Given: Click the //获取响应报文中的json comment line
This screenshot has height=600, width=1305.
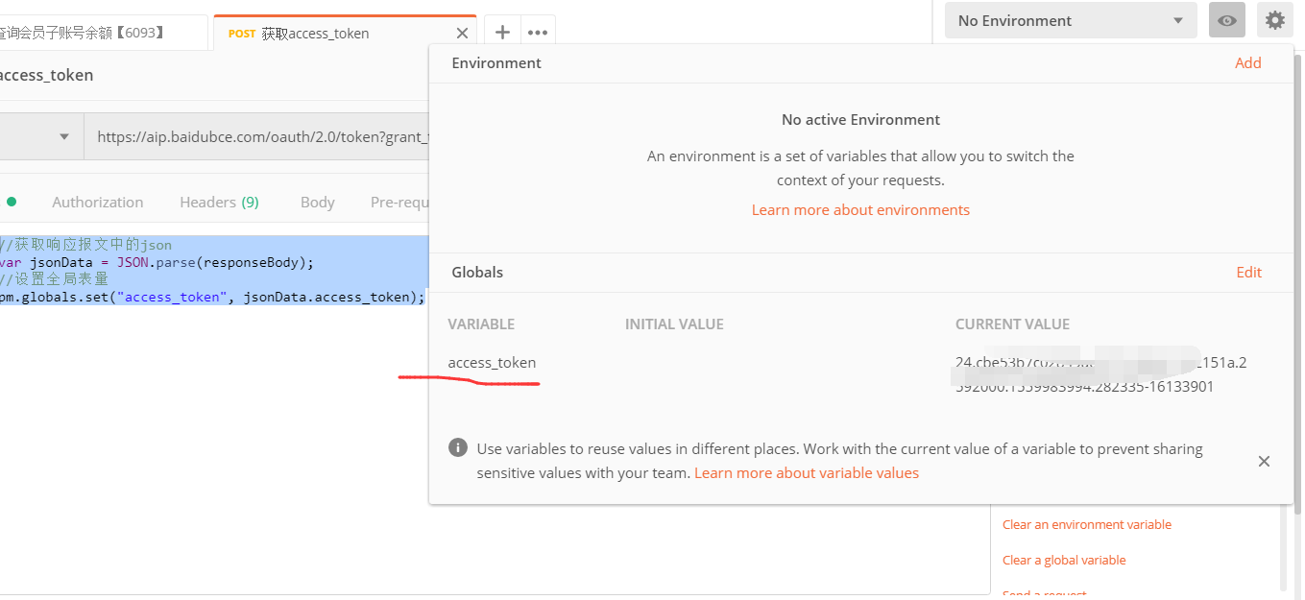Looking at the screenshot, I should pyautogui.click(x=85, y=245).
